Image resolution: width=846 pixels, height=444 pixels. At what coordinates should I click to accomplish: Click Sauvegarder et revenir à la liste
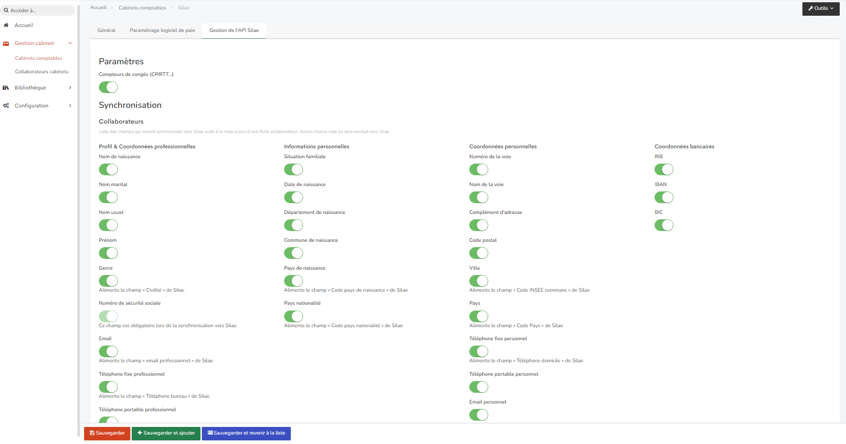(246, 433)
